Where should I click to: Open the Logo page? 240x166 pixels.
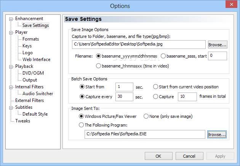coord(27,53)
